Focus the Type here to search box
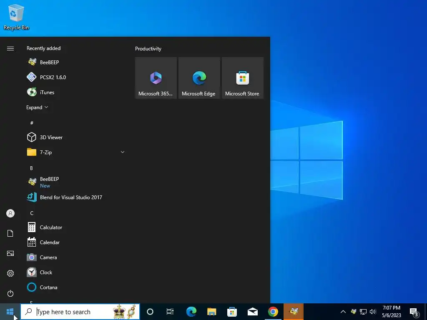Viewport: 427px width, 320px height. click(x=80, y=312)
